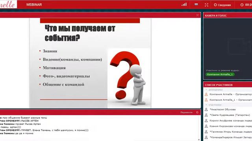252x141 pixels.
Task: Click user icon beside Кирилл Ануфриев
Action: pos(206,121)
